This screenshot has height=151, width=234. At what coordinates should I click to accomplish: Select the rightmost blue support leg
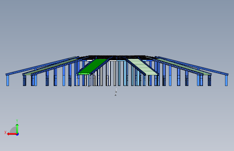pyautogui.click(x=226, y=80)
